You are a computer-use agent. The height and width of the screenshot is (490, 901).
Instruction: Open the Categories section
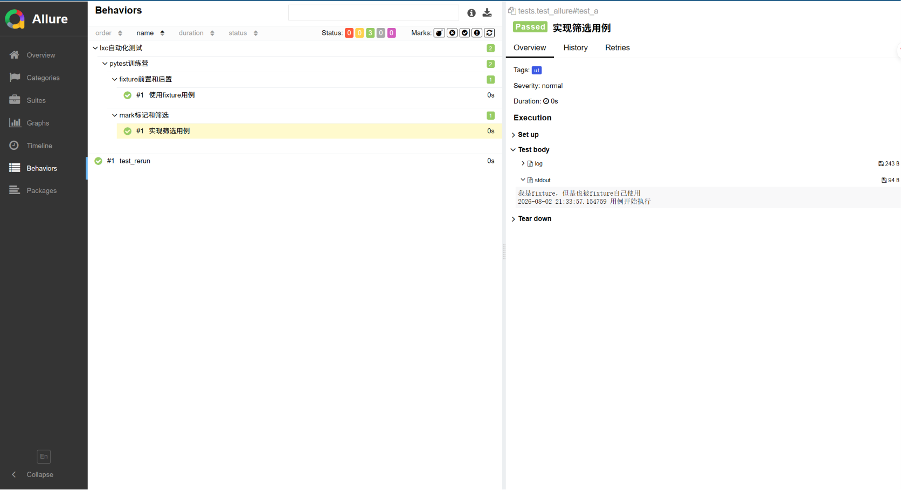(44, 78)
